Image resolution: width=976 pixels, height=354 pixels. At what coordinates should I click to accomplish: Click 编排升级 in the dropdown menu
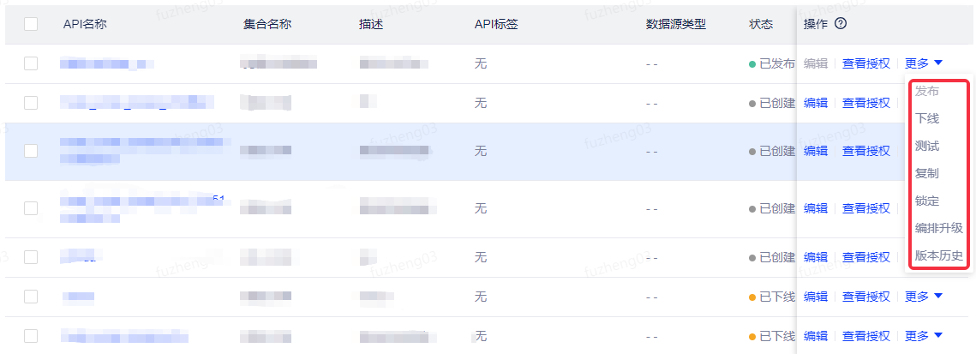(x=939, y=228)
